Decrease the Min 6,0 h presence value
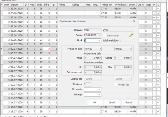Image resolution: width=168 pixels, height=117 pixels. click(85, 67)
